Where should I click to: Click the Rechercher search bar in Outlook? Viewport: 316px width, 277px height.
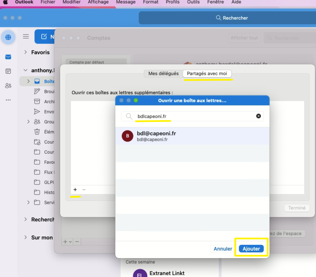[227, 18]
